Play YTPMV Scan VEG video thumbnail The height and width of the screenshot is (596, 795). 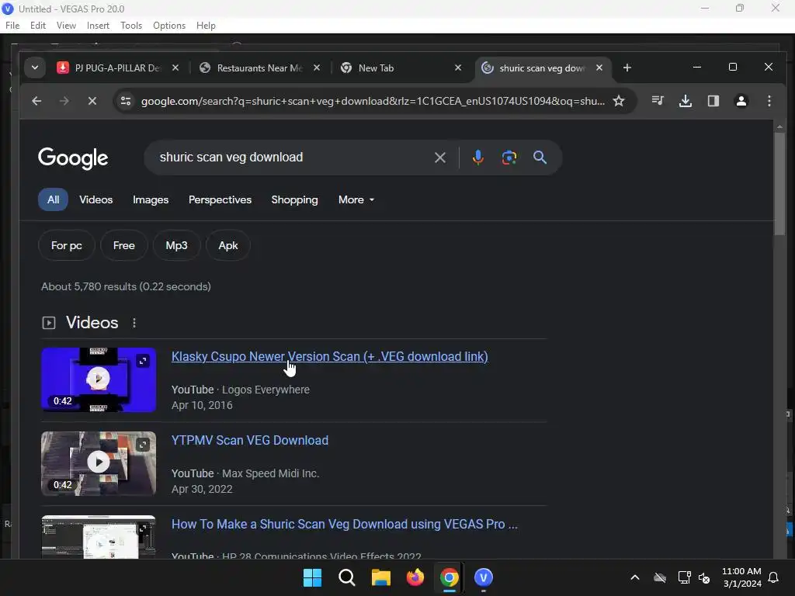coord(99,463)
